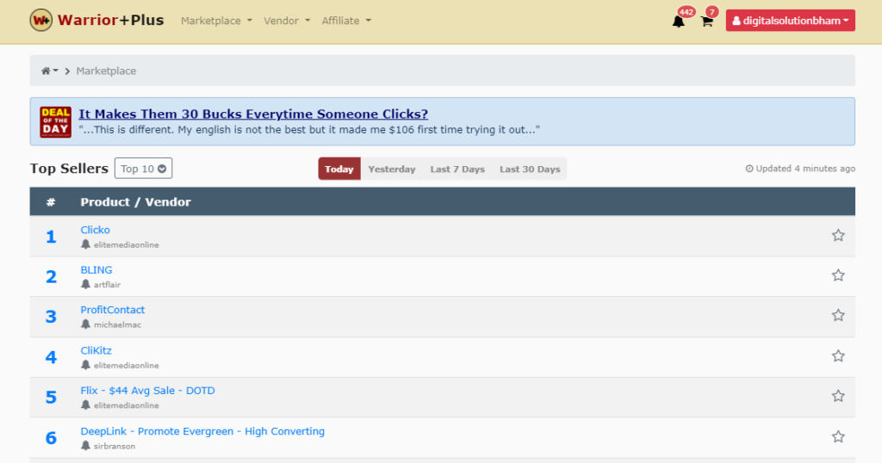Open the CliKitz product link

point(96,350)
